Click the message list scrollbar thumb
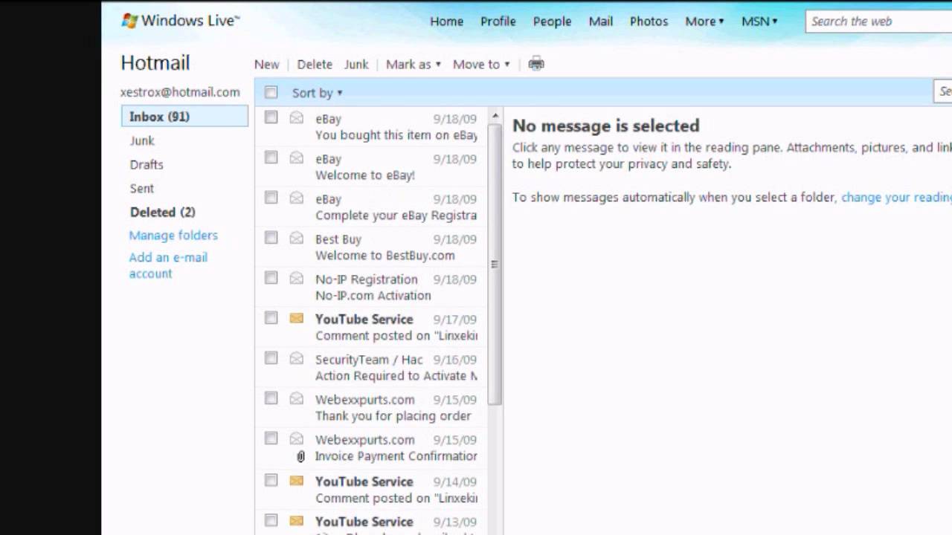The width and height of the screenshot is (952, 535). pos(495,264)
